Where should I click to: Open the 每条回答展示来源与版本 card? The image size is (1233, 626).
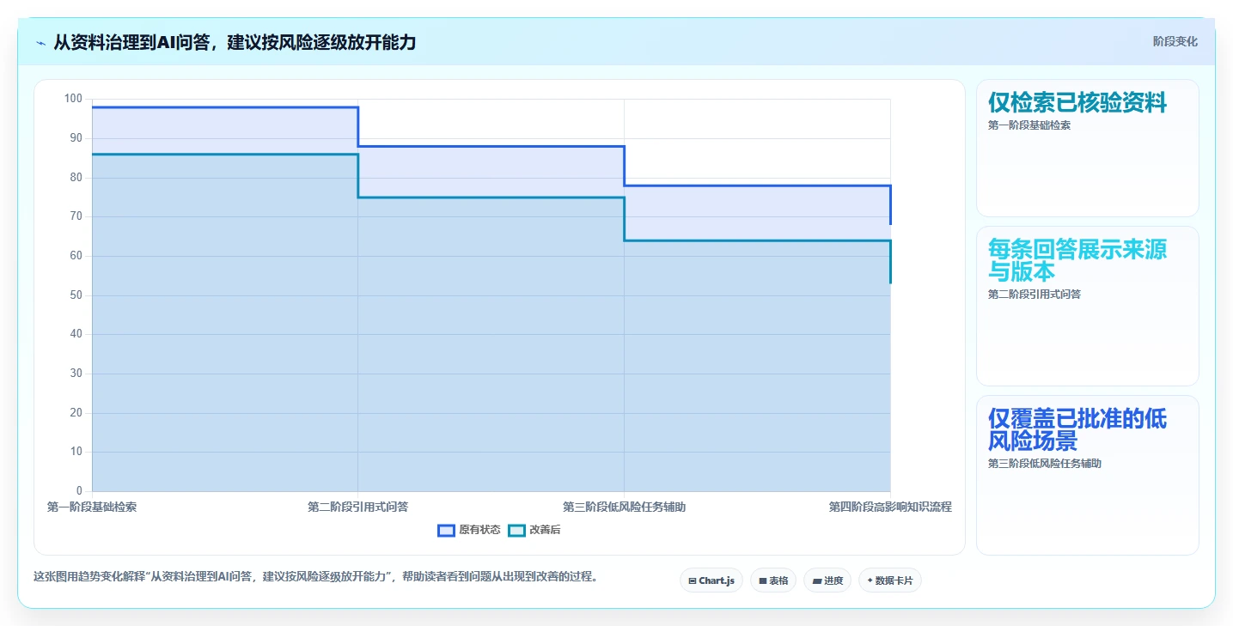[x=1087, y=306]
